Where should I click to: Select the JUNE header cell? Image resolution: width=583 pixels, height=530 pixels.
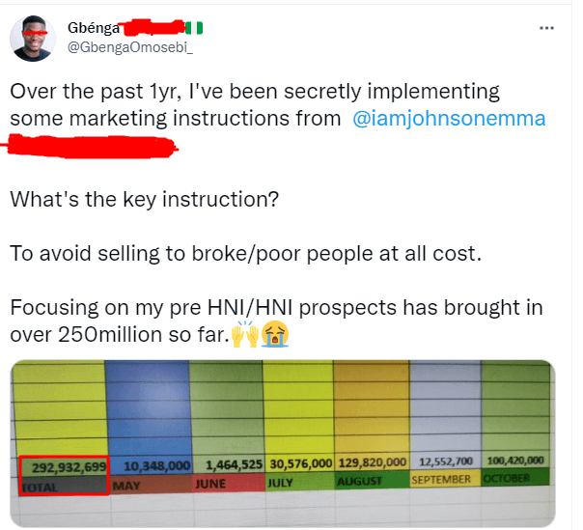tap(229, 483)
